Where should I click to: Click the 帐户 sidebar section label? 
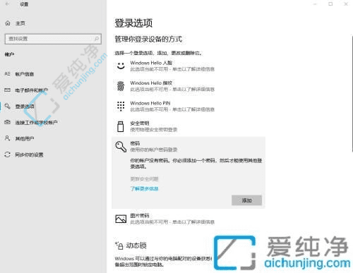pyautogui.click(x=9, y=54)
